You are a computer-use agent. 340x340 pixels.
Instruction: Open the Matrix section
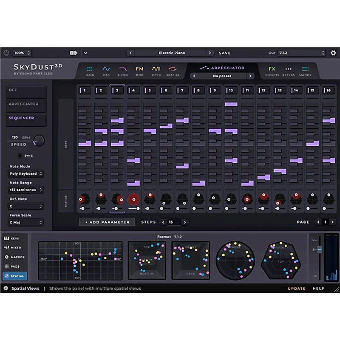[x=305, y=71]
